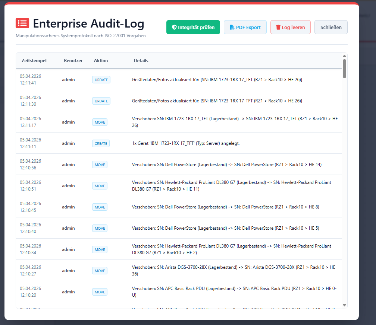Click timestamp 05.04.2026 12:10:56

[x=31, y=165]
